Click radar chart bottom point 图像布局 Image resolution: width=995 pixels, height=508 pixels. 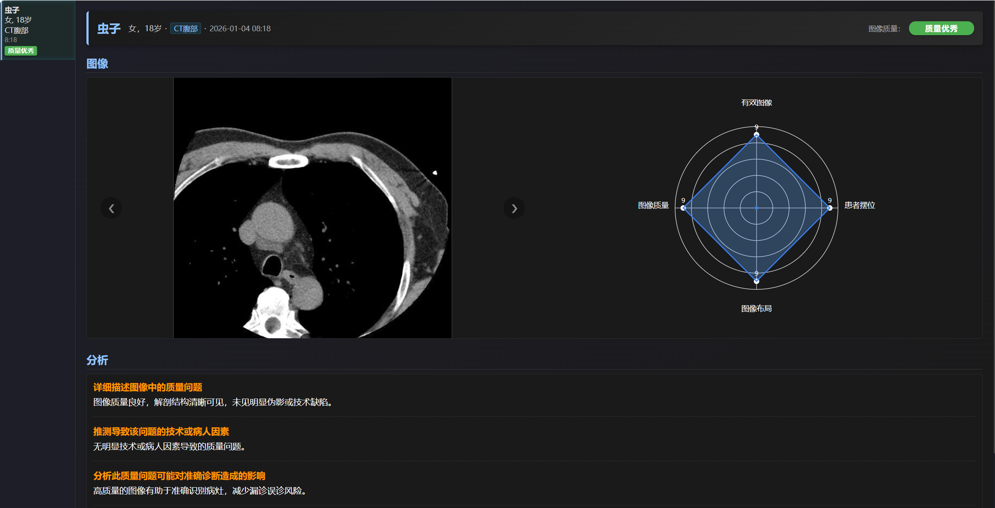tap(756, 281)
